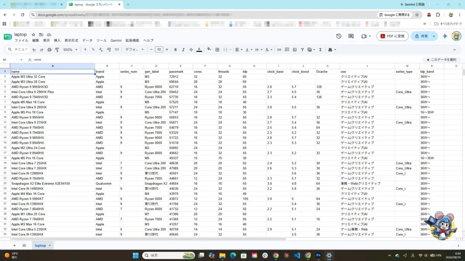Decrease font size with minus

pos(151,50)
